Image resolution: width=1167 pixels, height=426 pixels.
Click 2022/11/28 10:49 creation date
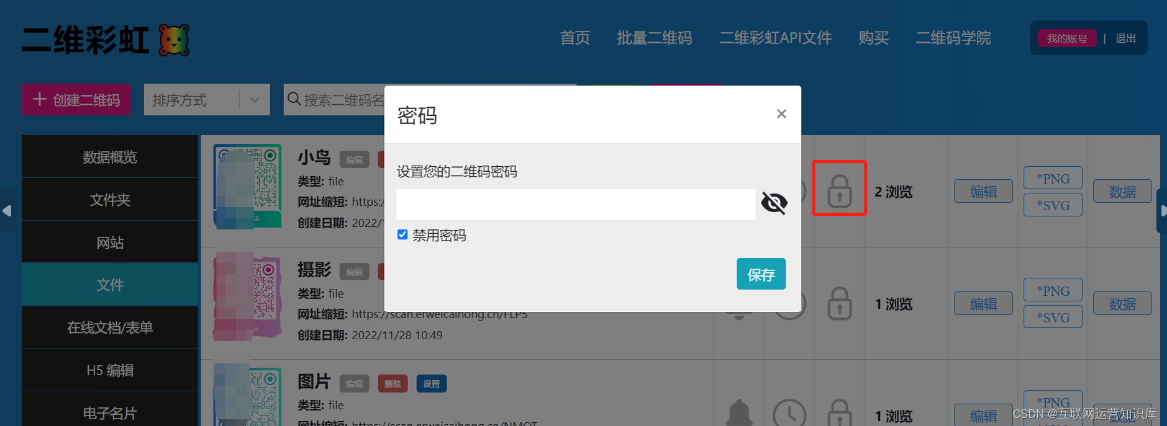pos(397,335)
